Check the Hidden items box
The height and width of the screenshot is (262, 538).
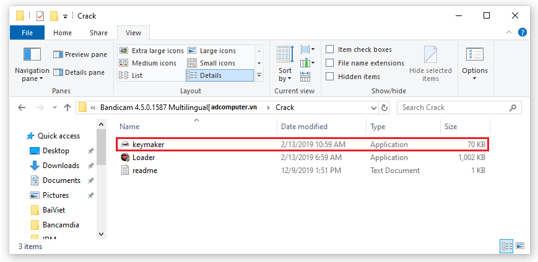(330, 77)
